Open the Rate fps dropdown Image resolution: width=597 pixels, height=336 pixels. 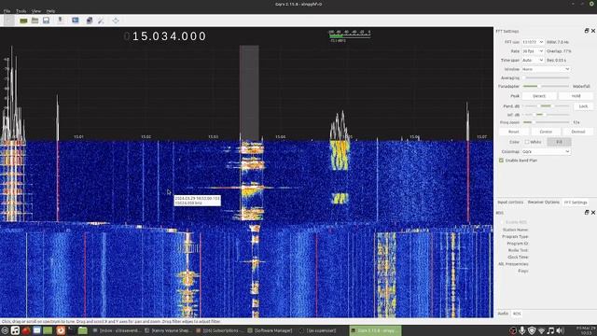click(x=533, y=51)
